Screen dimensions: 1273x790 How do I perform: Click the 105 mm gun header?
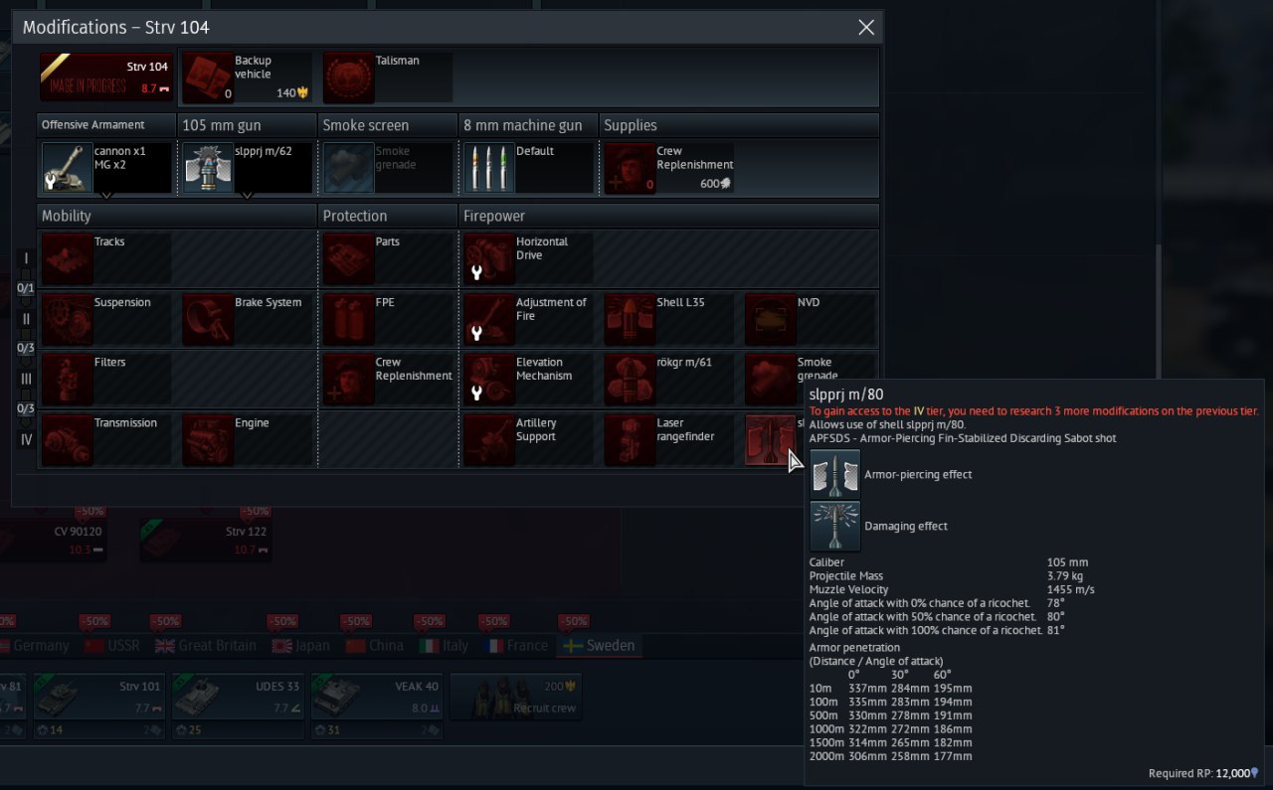[x=247, y=125]
